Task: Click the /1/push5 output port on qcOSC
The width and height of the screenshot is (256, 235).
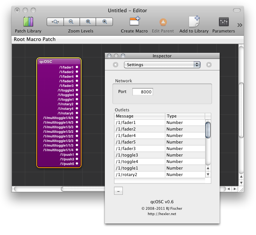Action: point(77,163)
